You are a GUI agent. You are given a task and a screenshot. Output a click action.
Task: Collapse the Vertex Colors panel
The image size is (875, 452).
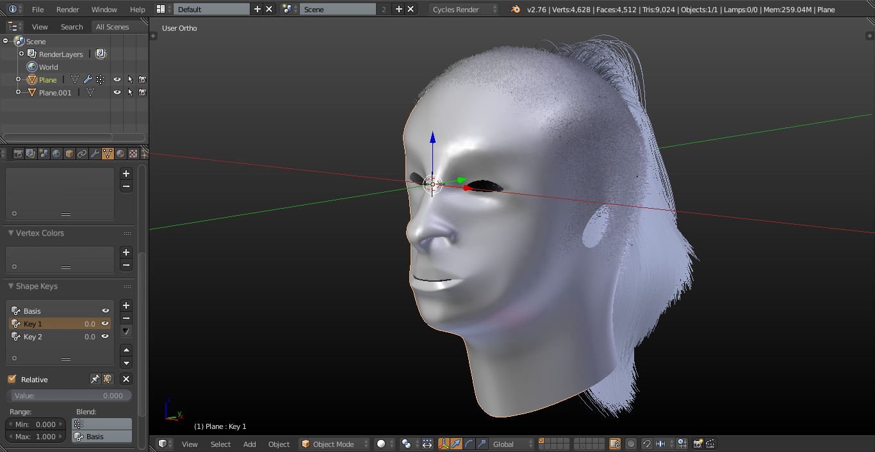tap(11, 233)
